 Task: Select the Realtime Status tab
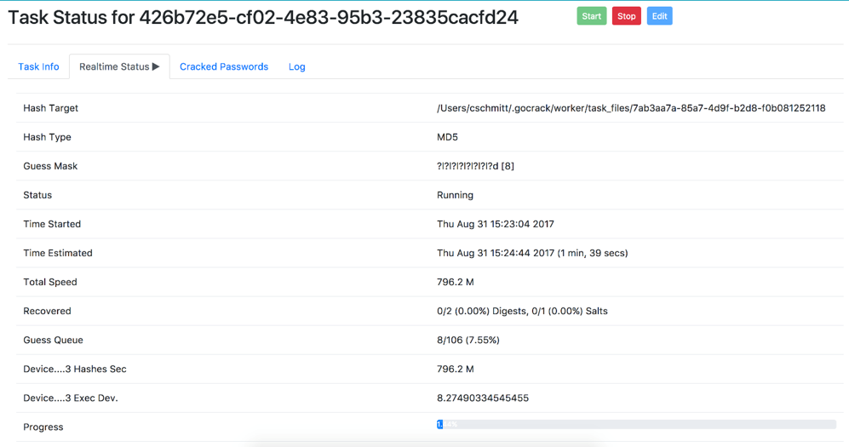pyautogui.click(x=113, y=66)
